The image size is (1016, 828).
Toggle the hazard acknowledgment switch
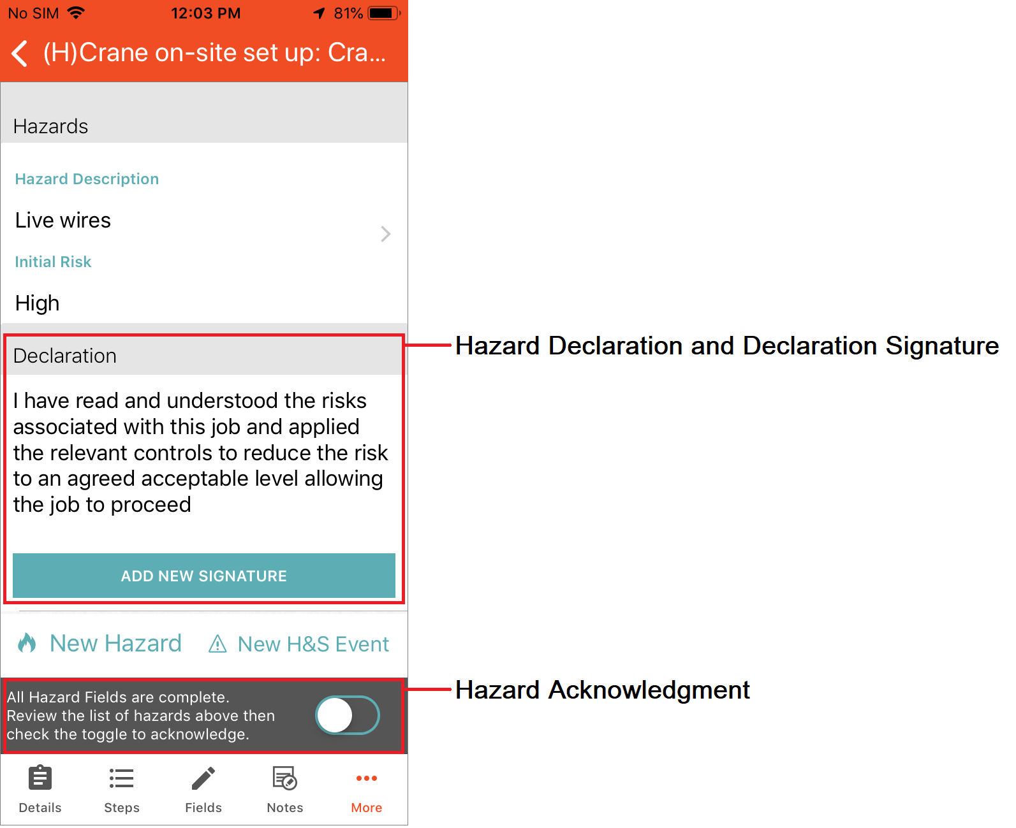pos(348,715)
